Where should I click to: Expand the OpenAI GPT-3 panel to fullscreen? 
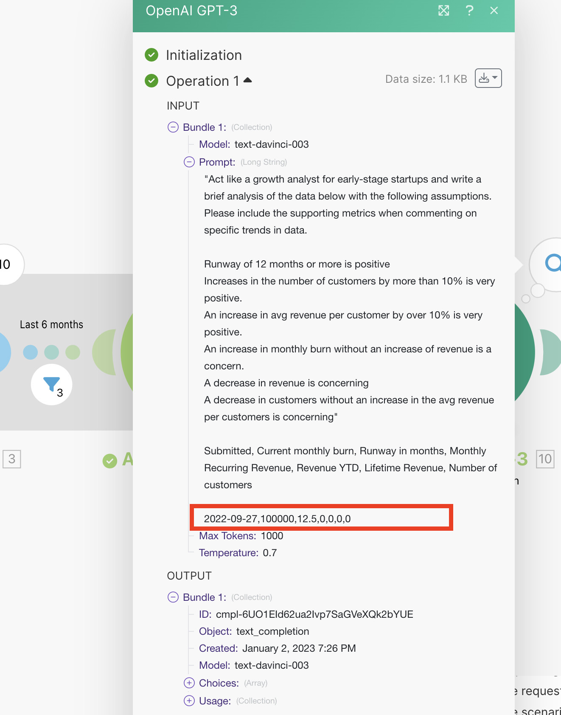tap(443, 11)
